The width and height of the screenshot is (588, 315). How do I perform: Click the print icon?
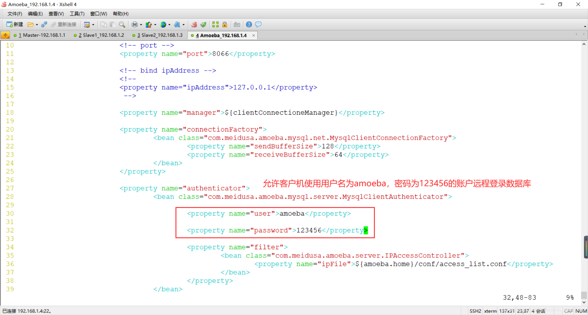tap(135, 24)
